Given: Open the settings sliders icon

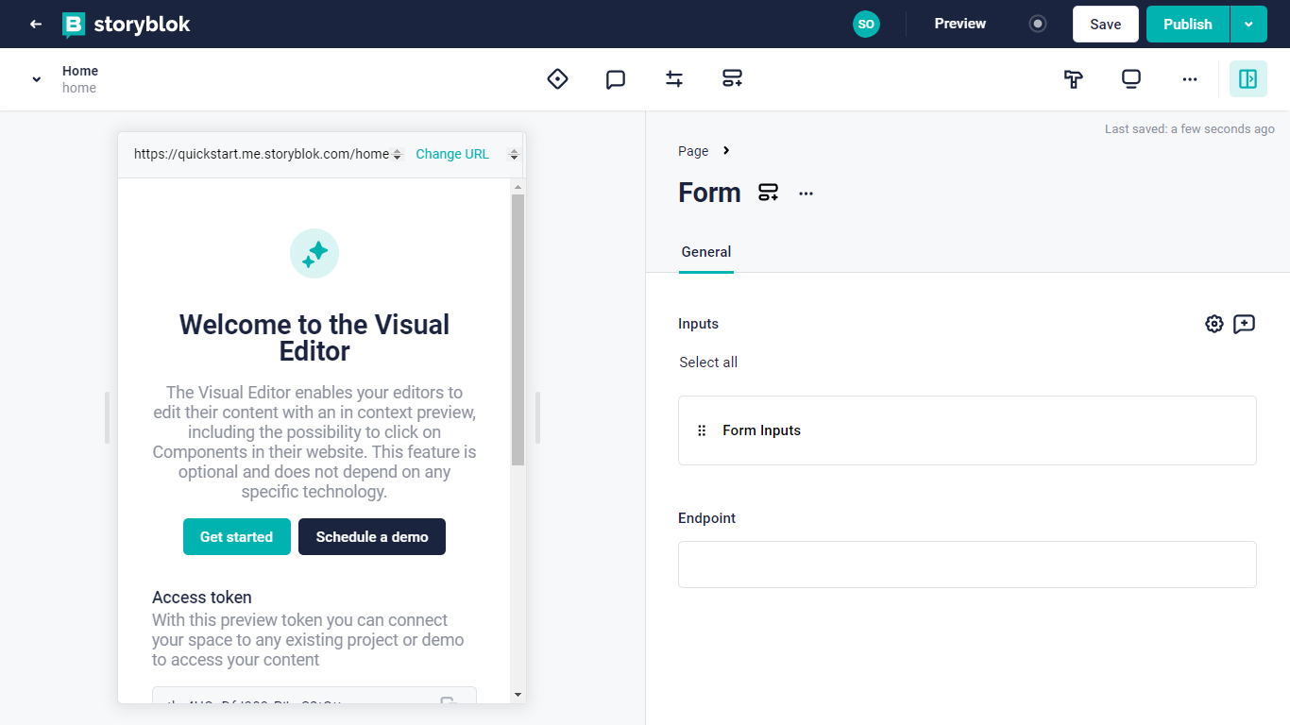Looking at the screenshot, I should (x=674, y=79).
